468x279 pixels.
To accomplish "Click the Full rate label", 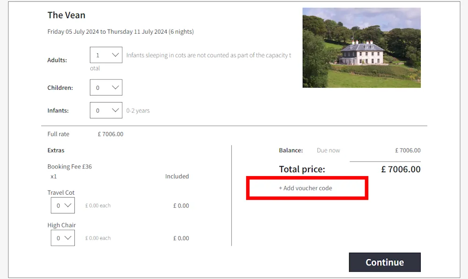I will (x=58, y=134).
